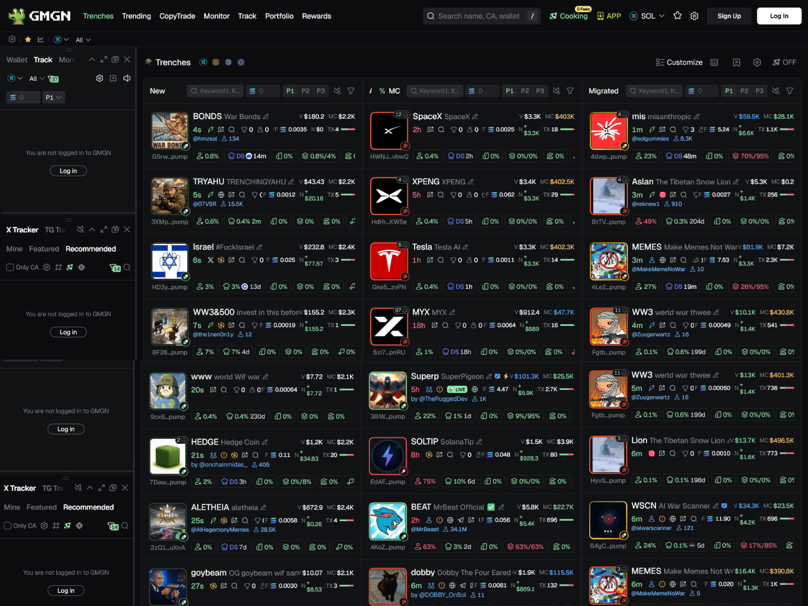
Task: Click the X icon in Israel token row
Action: [x=210, y=260]
